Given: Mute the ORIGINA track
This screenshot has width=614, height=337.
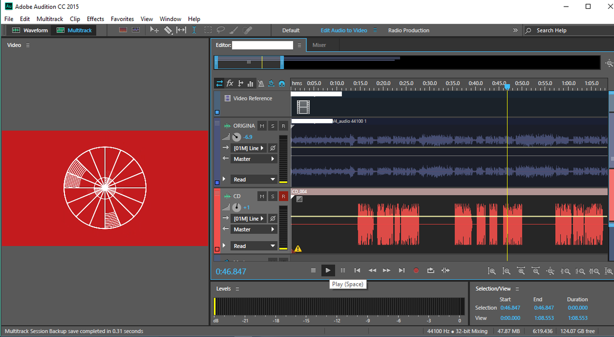Looking at the screenshot, I should pyautogui.click(x=261, y=126).
